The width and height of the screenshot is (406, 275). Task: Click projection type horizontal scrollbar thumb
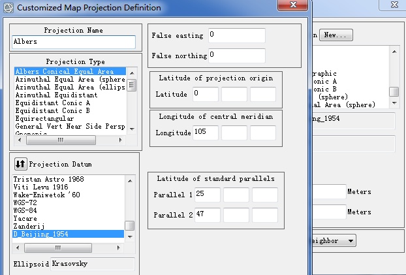pyautogui.click(x=61, y=140)
